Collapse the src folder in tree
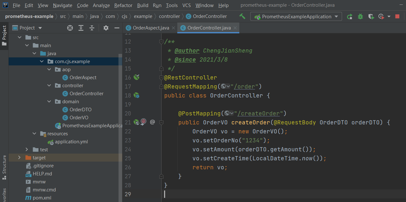This screenshot has width=406, height=202. (x=20, y=38)
